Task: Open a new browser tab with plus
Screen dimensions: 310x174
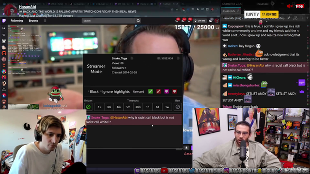Action: click(183, 4)
